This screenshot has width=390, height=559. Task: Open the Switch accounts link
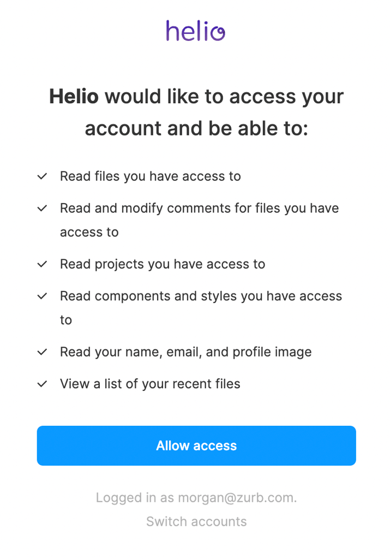pos(196,521)
